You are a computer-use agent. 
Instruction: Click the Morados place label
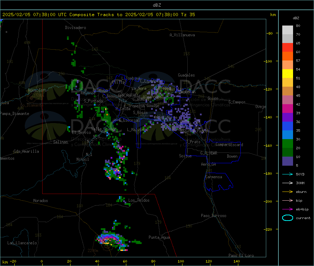point(40,201)
